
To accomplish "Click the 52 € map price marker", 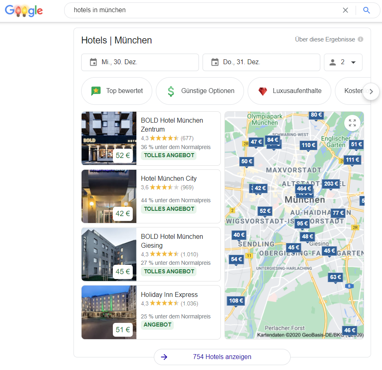I will tap(265, 211).
